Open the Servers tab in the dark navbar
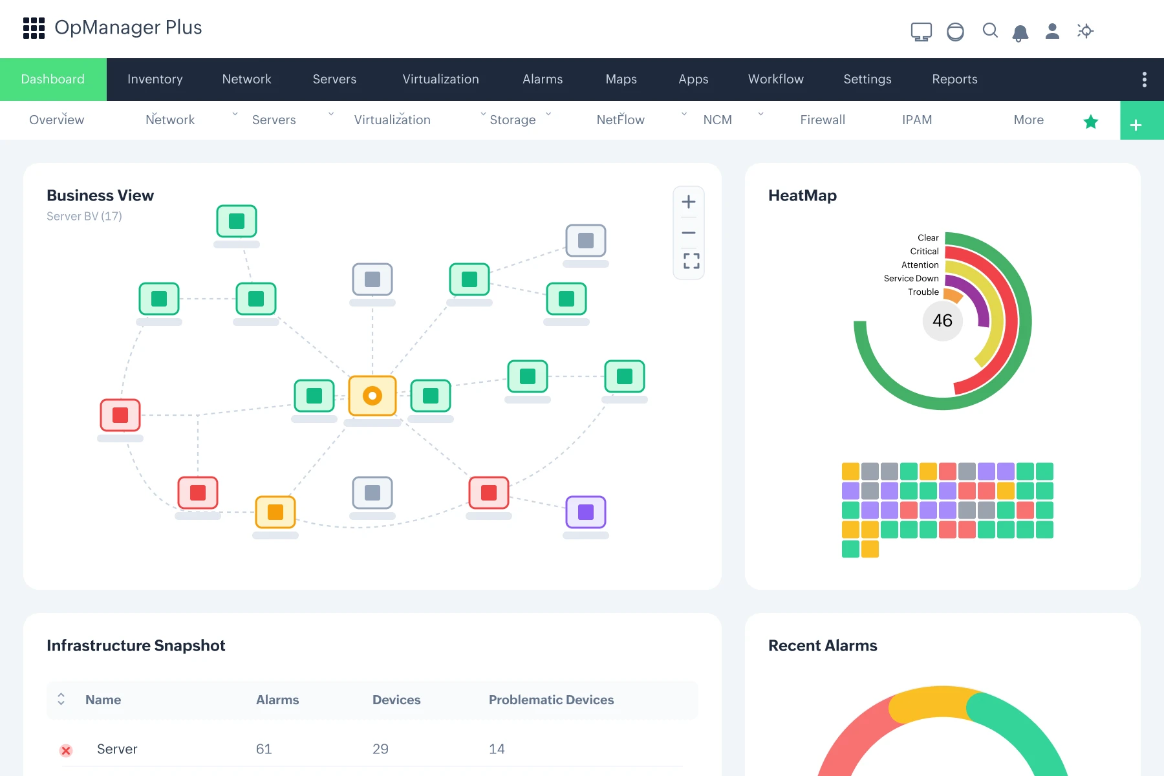1164x776 pixels. [x=334, y=80]
